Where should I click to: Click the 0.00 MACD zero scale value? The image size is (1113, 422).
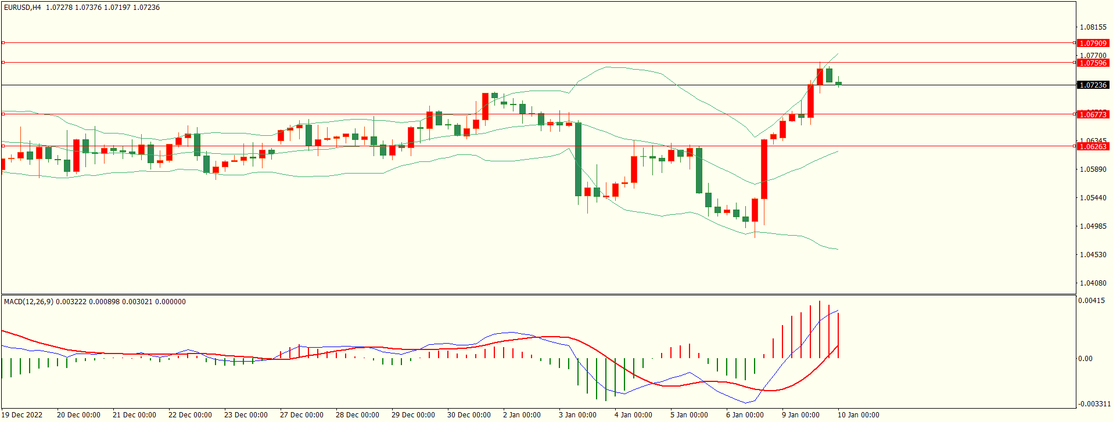click(x=1086, y=359)
